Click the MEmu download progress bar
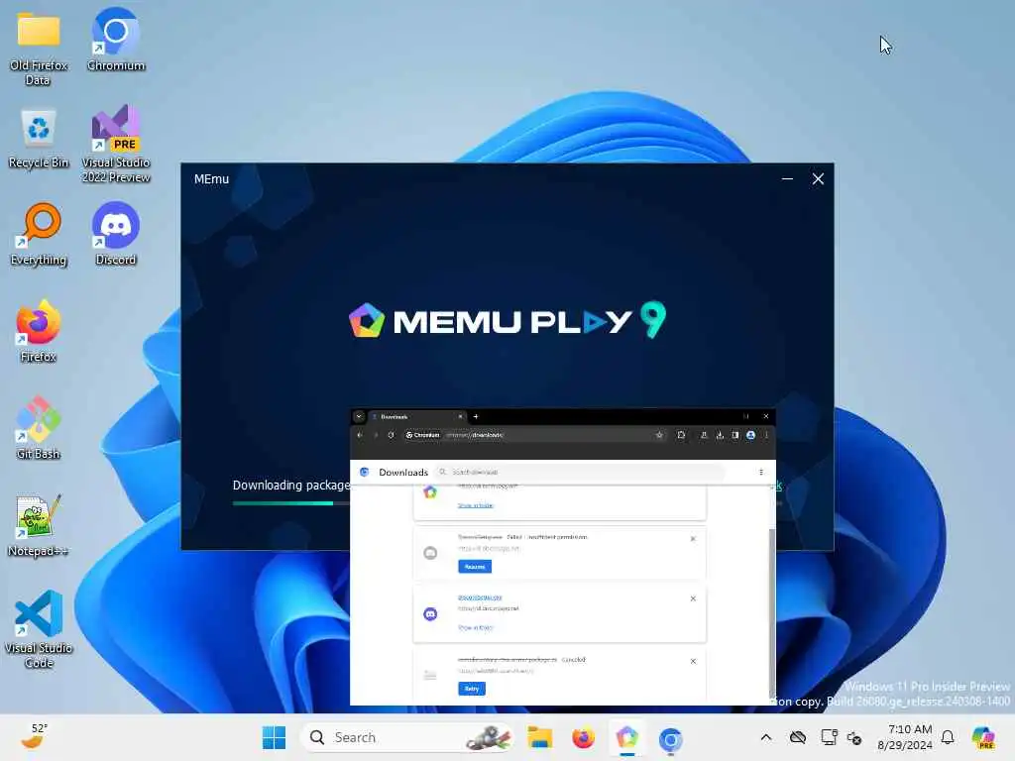This screenshot has width=1015, height=761. tap(290, 503)
